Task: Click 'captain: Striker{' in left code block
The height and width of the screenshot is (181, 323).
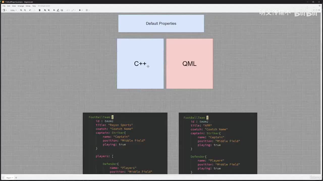Action: tap(111, 133)
